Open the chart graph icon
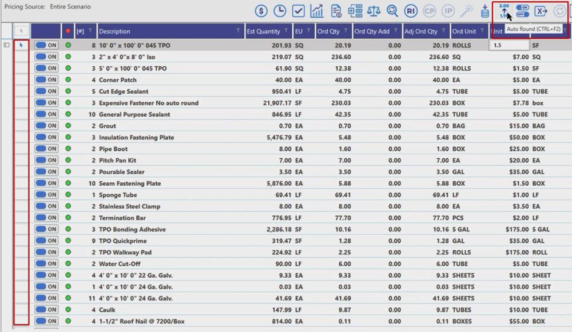Viewport: 572px width, 332px height. (x=317, y=11)
